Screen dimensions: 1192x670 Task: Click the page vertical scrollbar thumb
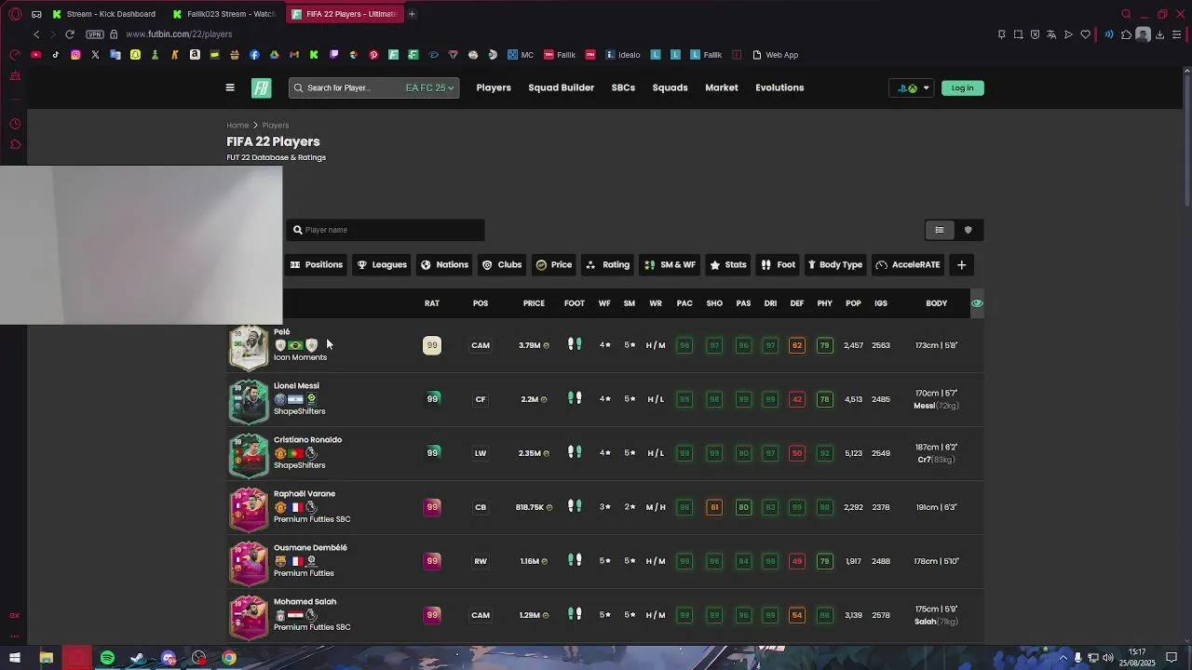[1186, 140]
